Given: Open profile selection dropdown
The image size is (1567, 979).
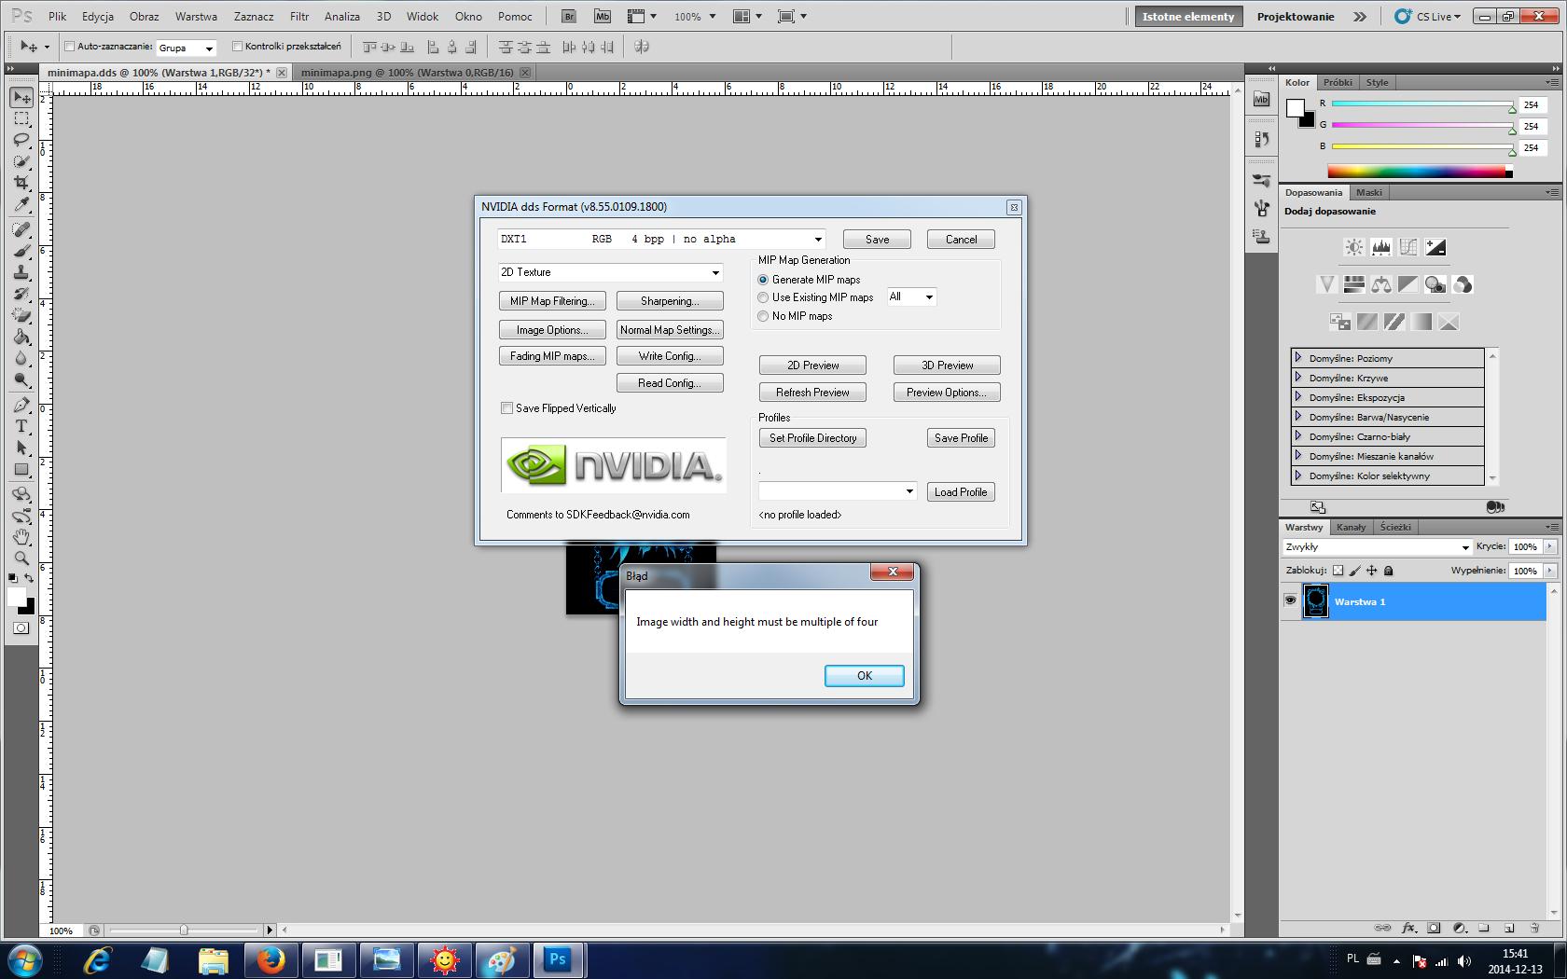Looking at the screenshot, I should [838, 491].
